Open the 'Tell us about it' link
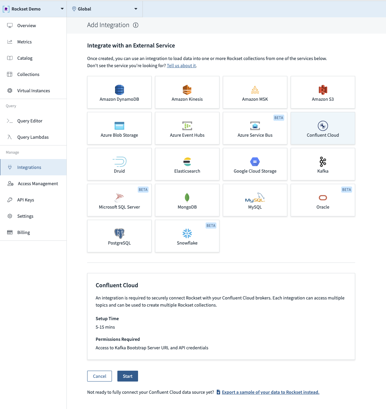This screenshot has height=409, width=386. click(x=181, y=65)
